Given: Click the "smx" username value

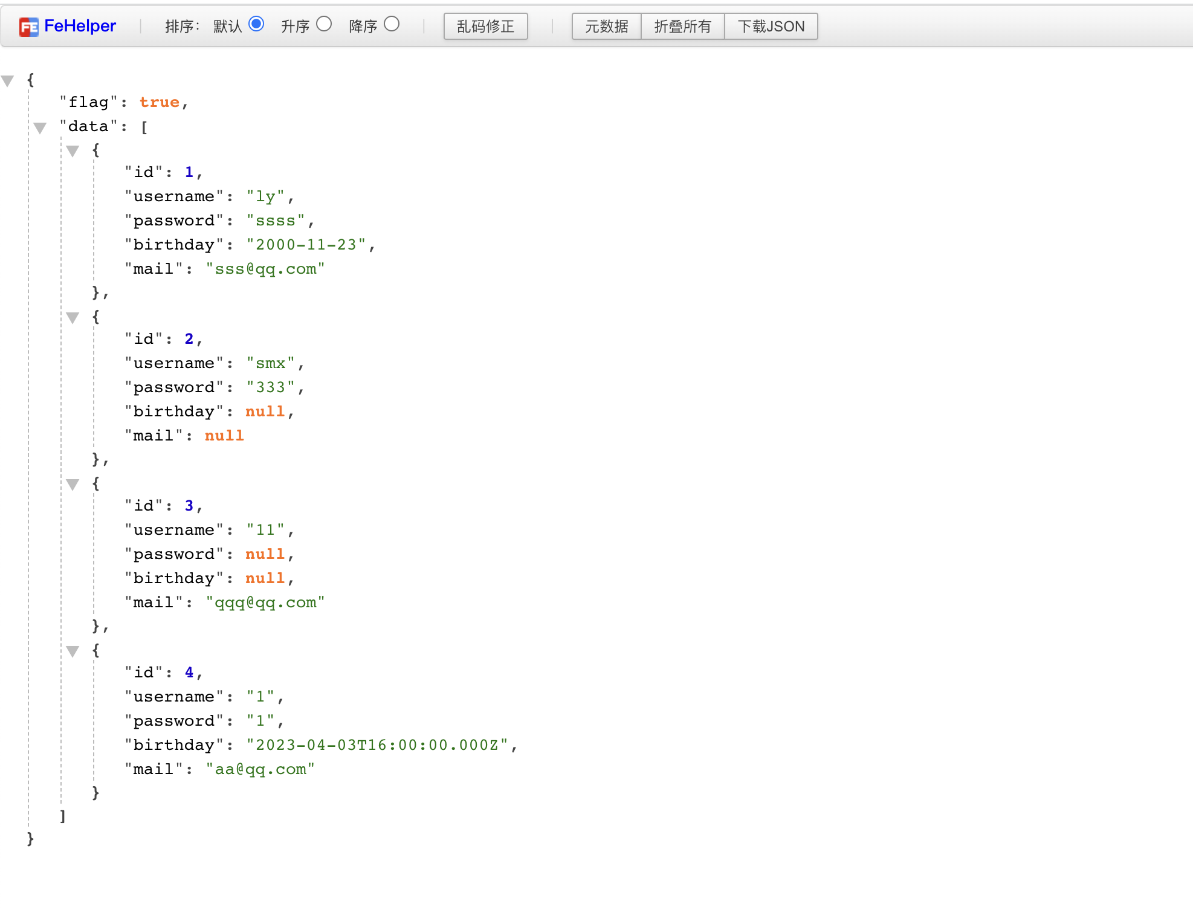Looking at the screenshot, I should pos(270,363).
